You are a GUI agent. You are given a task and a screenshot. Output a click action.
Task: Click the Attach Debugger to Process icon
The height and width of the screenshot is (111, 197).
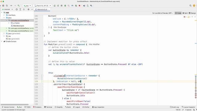tap(76, 6)
